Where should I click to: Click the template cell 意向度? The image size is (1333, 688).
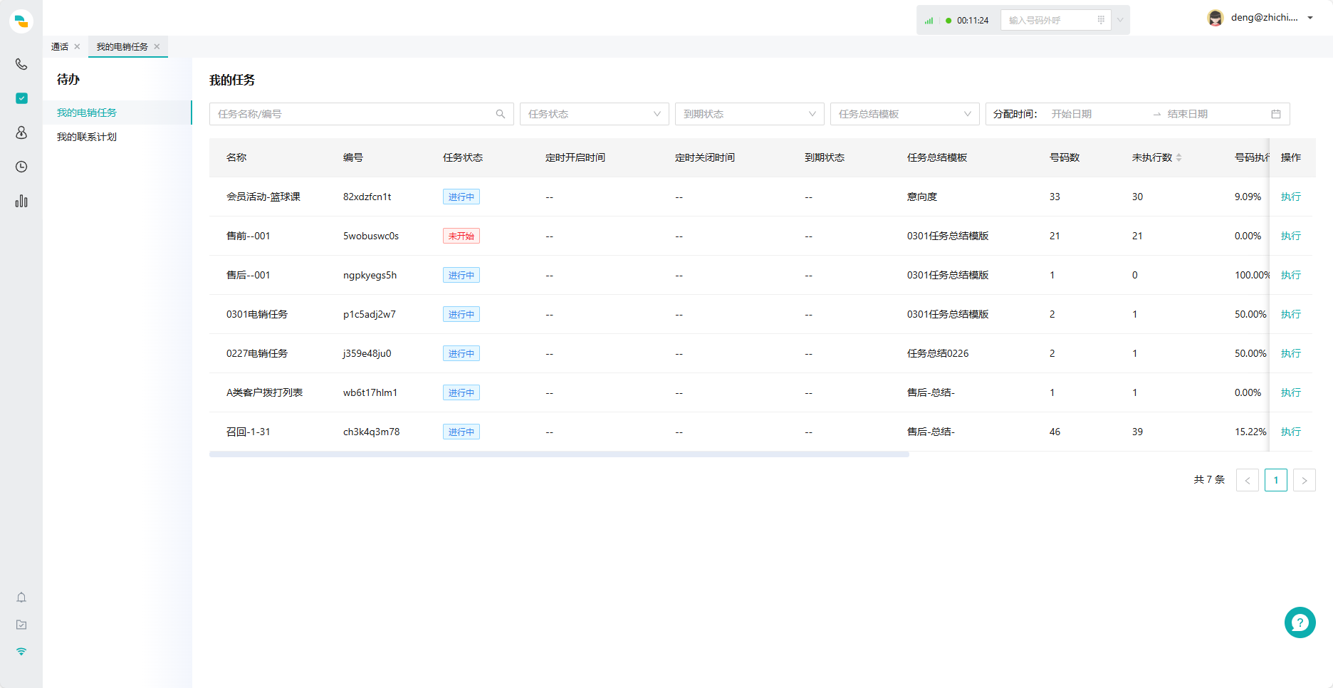coord(922,197)
